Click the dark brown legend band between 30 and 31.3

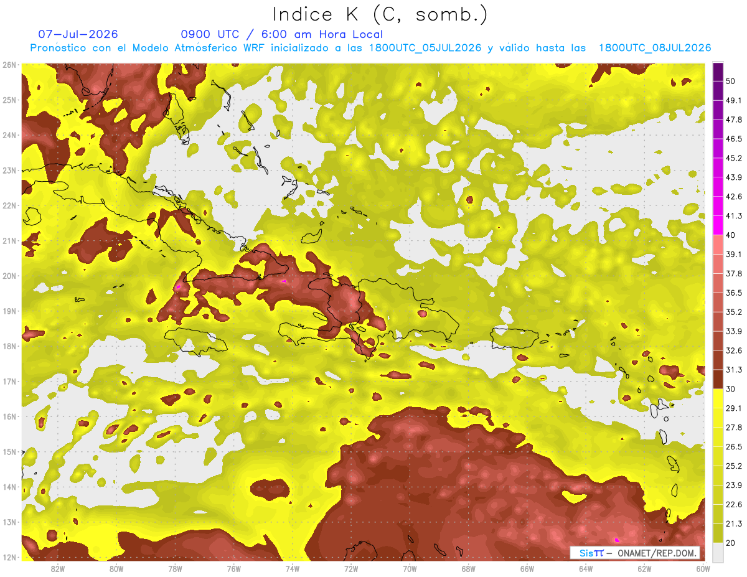[x=718, y=380]
